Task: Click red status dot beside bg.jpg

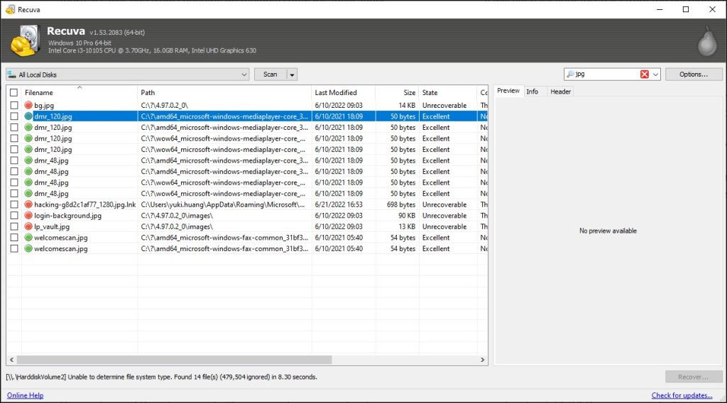Action: pos(28,105)
